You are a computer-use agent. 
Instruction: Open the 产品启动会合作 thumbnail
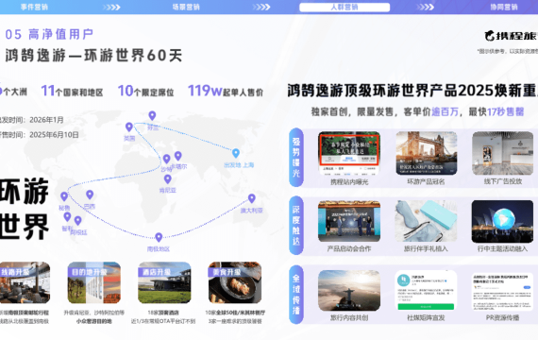click(x=349, y=222)
